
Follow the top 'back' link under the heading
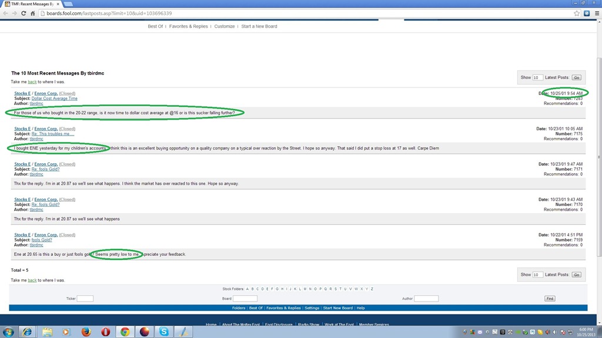(x=32, y=82)
